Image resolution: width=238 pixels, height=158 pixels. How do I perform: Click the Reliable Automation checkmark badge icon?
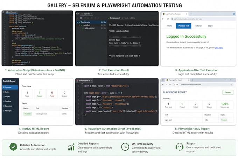[x=13, y=147]
